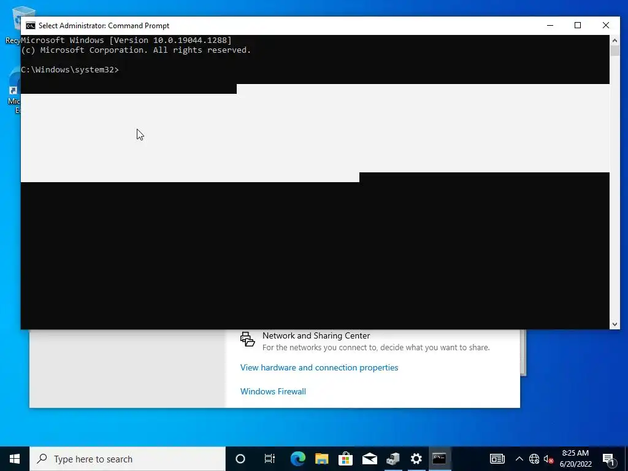Show hidden system tray icons
Image resolution: width=628 pixels, height=471 pixels.
pos(519,459)
